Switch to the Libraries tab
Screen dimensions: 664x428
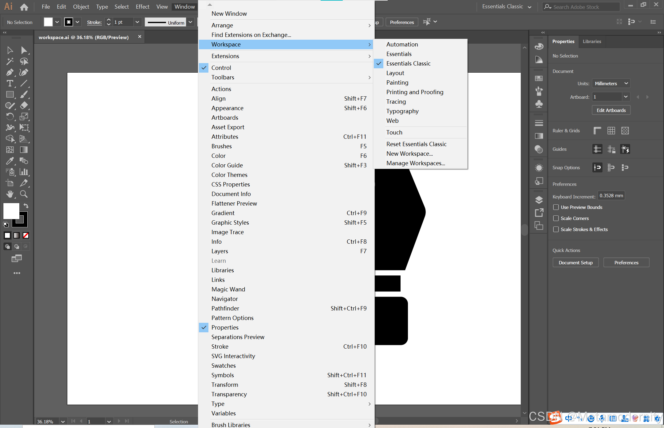pyautogui.click(x=592, y=42)
